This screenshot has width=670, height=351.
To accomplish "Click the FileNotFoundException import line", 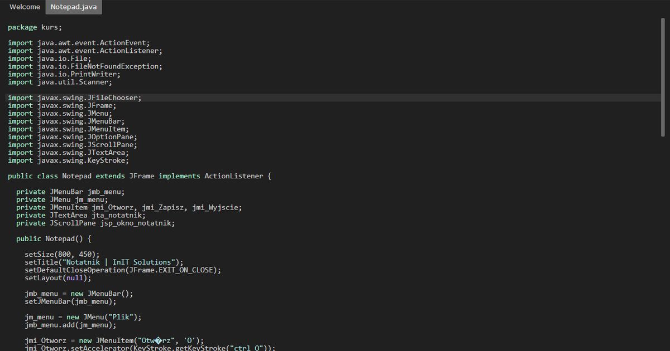I will click(x=85, y=66).
